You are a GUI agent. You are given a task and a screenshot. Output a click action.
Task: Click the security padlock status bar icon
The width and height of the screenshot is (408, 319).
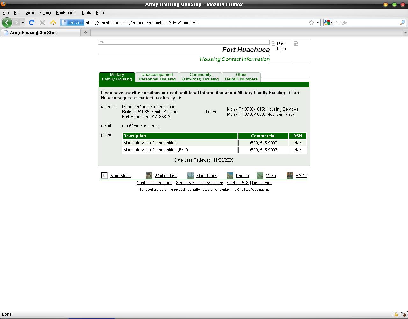[396, 314]
